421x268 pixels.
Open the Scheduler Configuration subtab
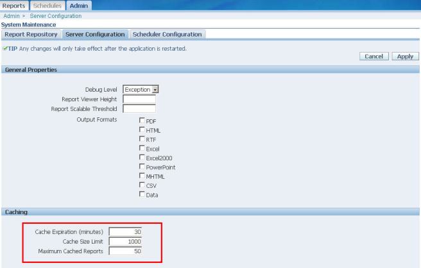(x=167, y=34)
